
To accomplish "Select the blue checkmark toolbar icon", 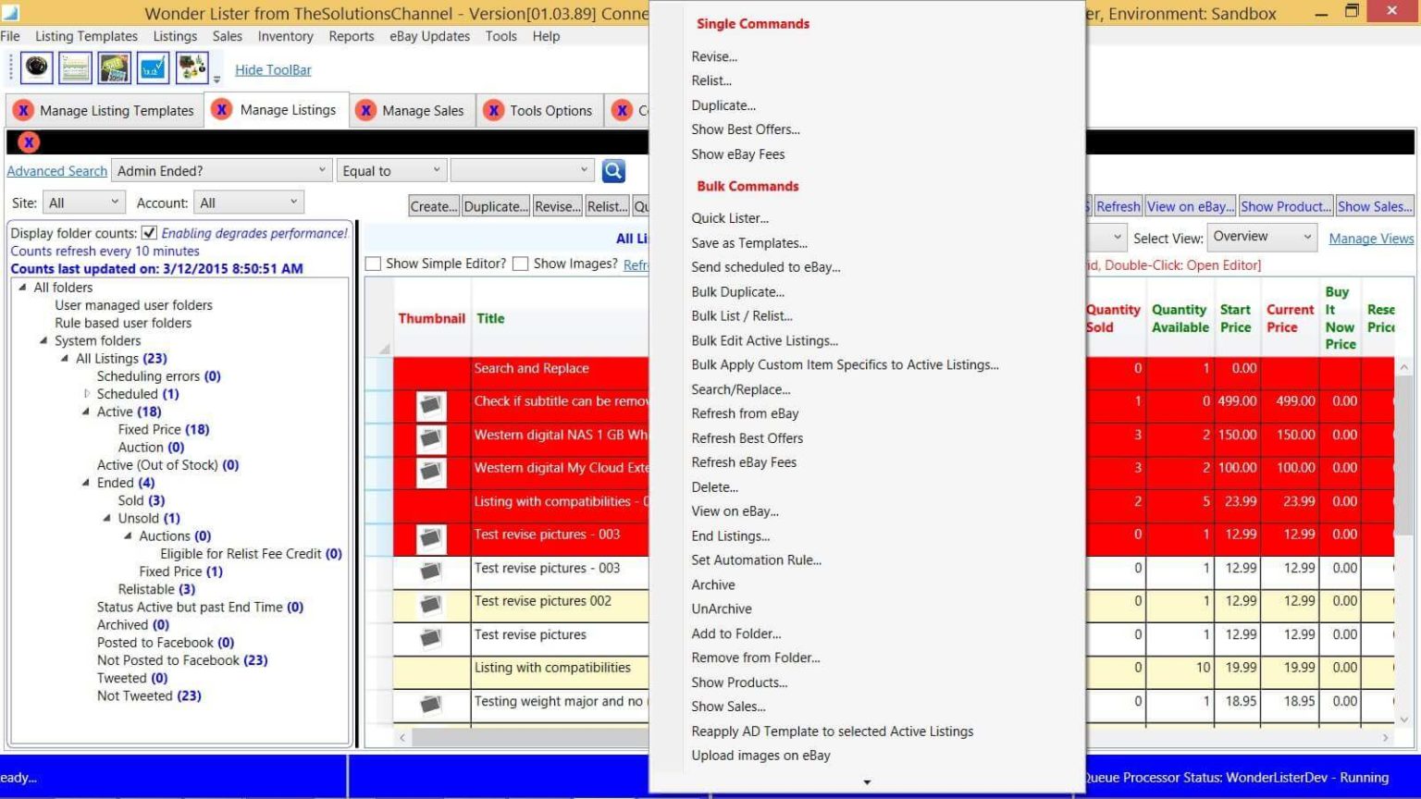I will point(152,67).
